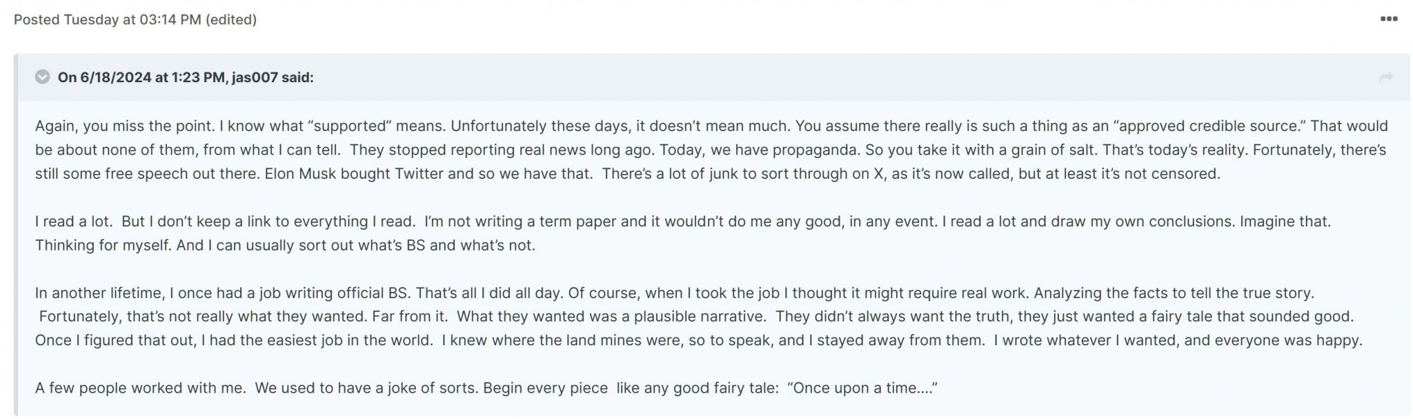The width and height of the screenshot is (1413, 419).
Task: Click the quote block's left vertical border
Action: point(16,235)
